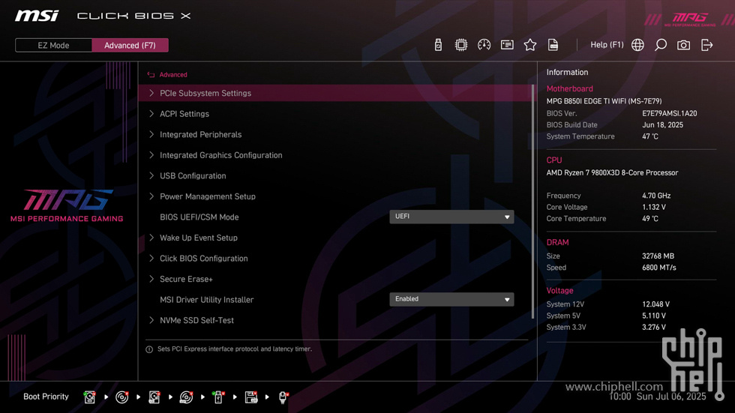The width and height of the screenshot is (735, 413).
Task: Open Help (F1)
Action: coord(607,45)
